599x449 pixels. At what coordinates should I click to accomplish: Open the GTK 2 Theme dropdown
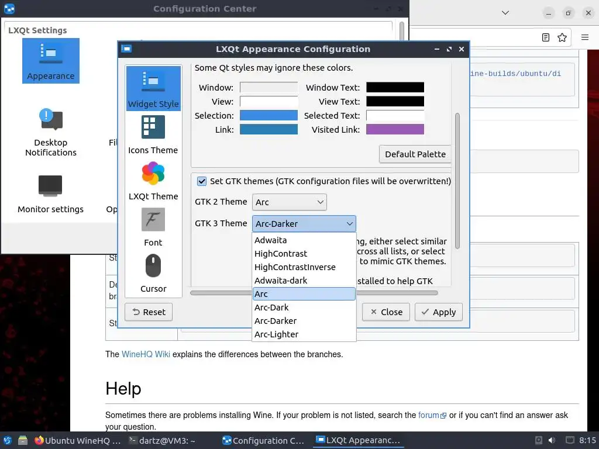(x=289, y=202)
